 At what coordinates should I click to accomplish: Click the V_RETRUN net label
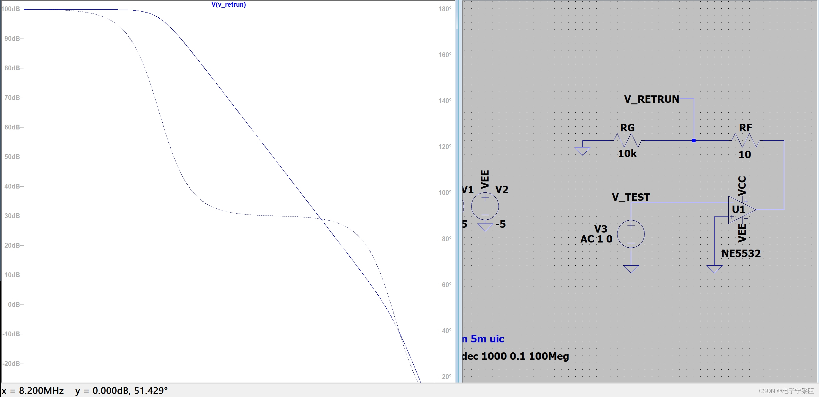coord(651,99)
